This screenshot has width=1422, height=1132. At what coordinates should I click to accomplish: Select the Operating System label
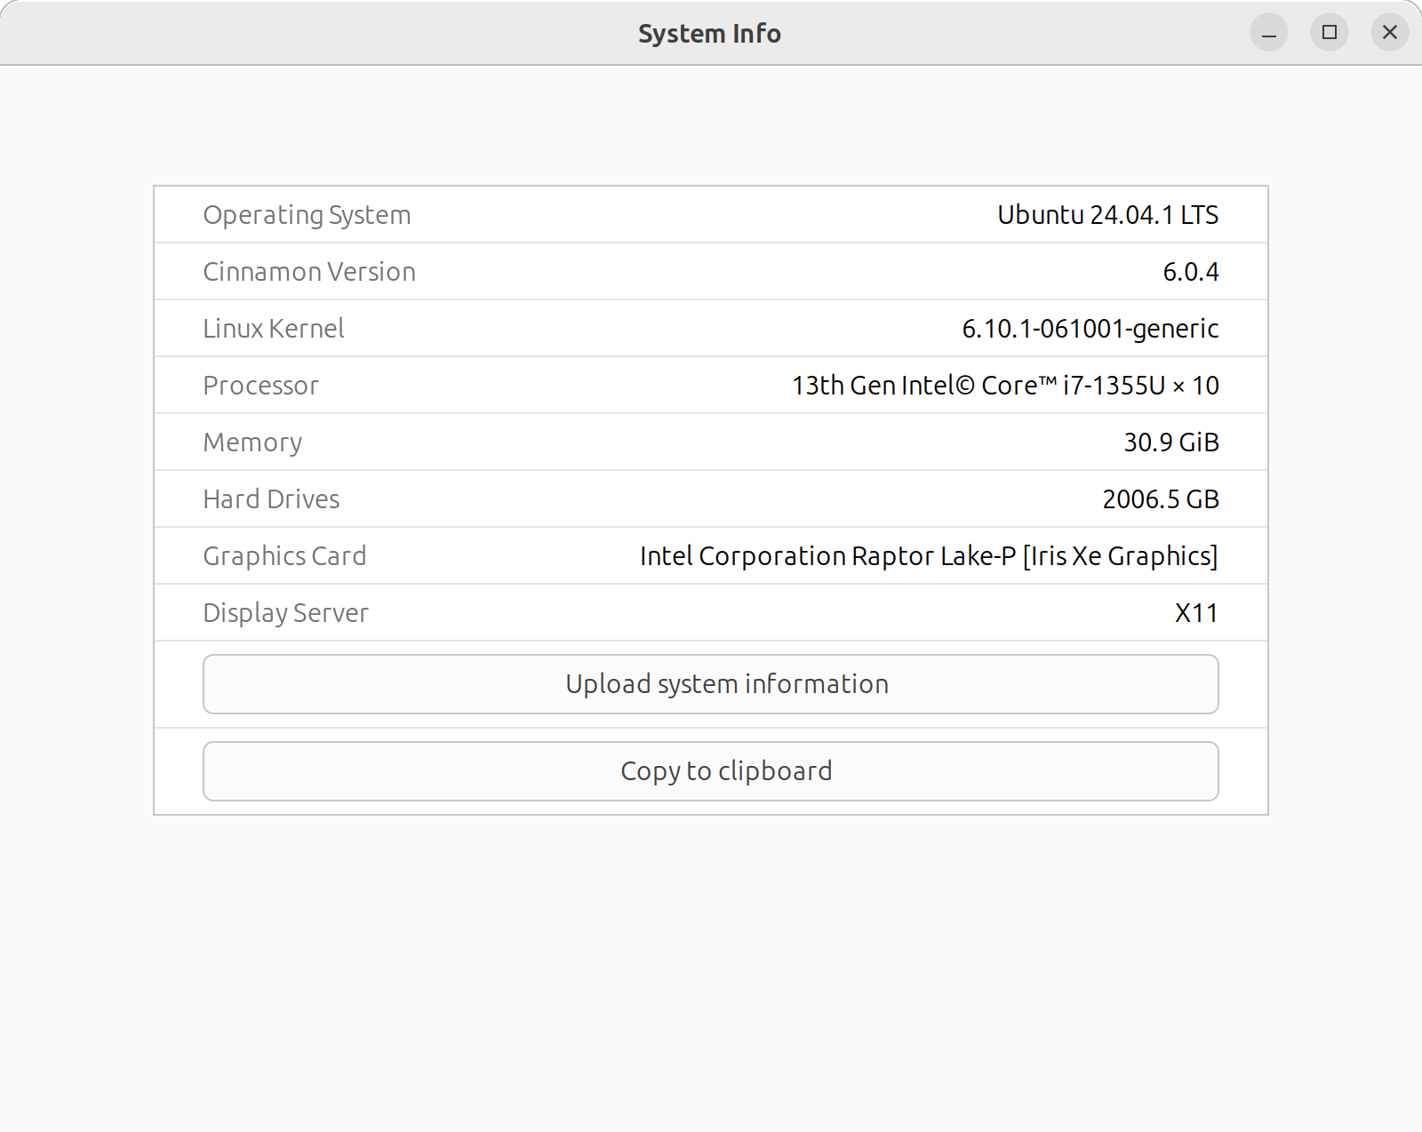[307, 215]
